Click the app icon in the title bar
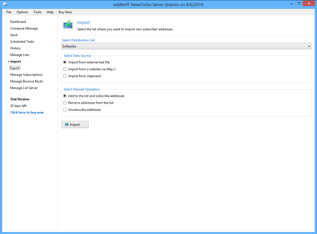This screenshot has height=234, width=317. point(5,4)
